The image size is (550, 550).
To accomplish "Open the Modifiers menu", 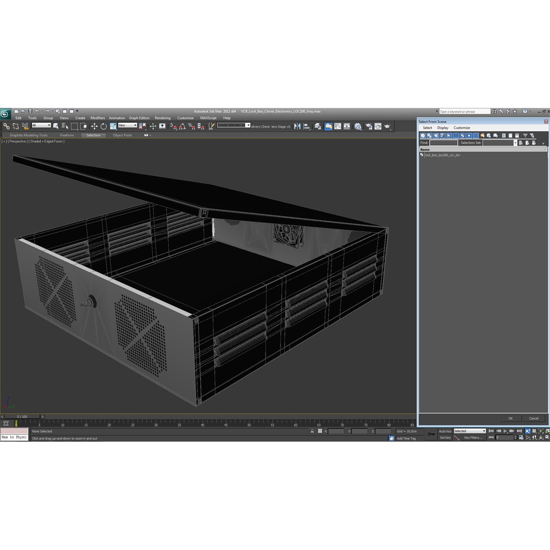I will [x=97, y=118].
